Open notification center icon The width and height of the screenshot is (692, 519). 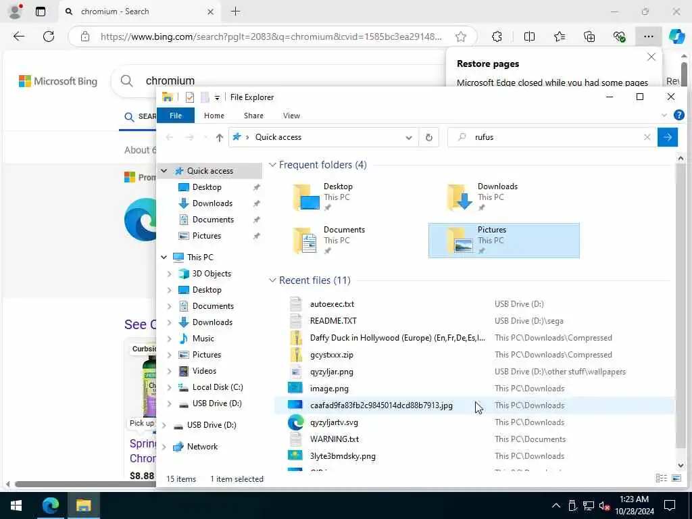(670, 505)
